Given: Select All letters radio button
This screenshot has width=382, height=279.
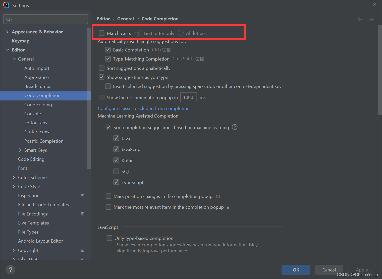Looking at the screenshot, I should pos(181,33).
